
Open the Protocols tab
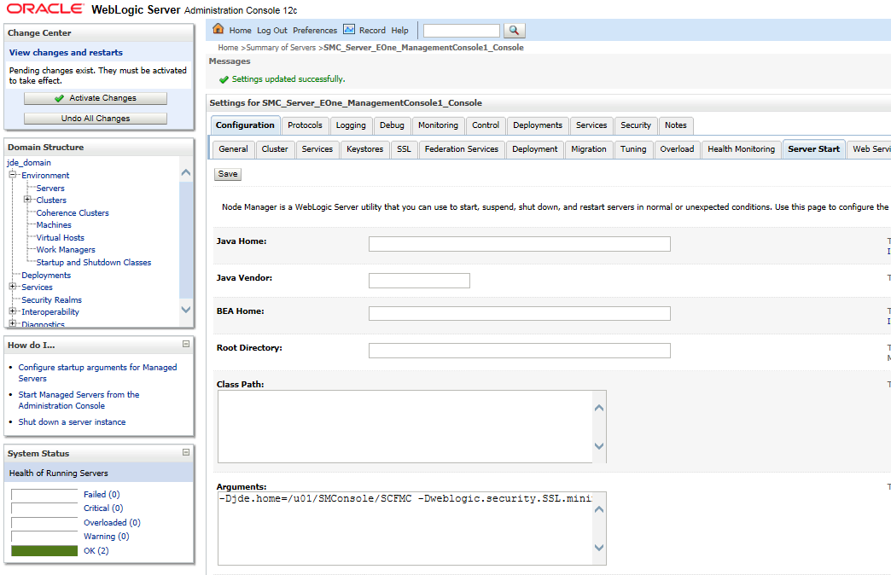pos(305,125)
